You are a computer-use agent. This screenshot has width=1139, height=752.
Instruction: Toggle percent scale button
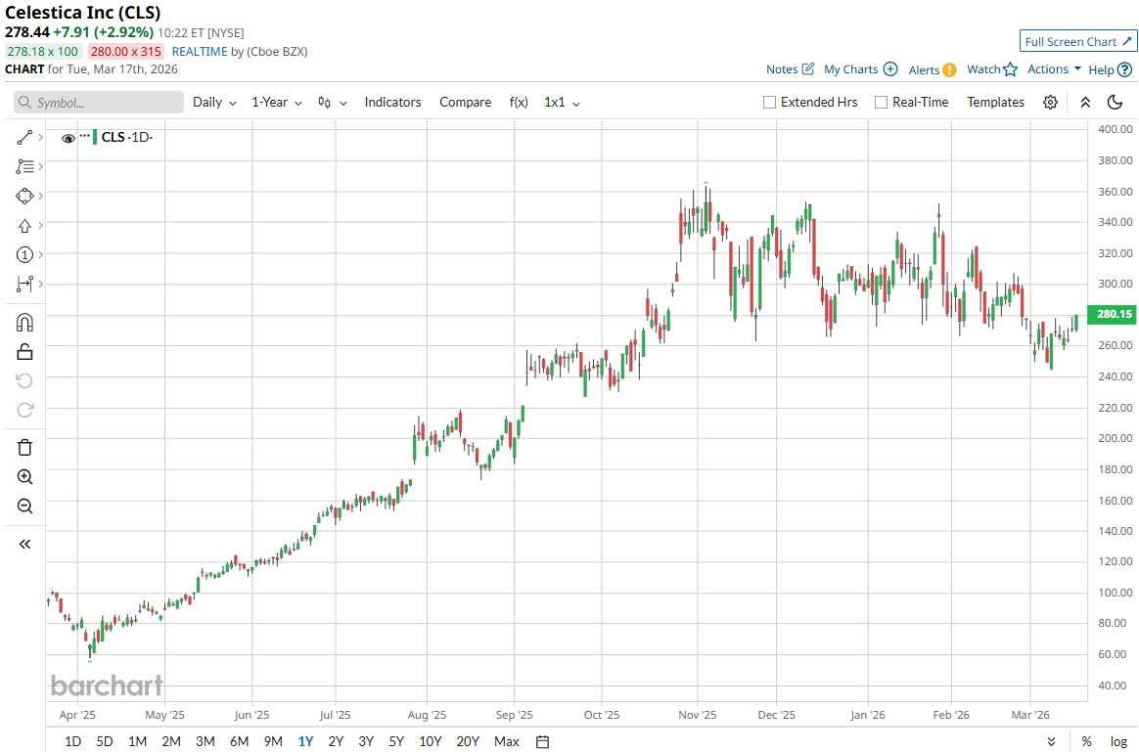pyautogui.click(x=1087, y=741)
